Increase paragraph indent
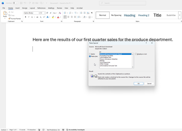Image resolution: width=182 pixels, height=131 pixels. [x=85, y=13]
